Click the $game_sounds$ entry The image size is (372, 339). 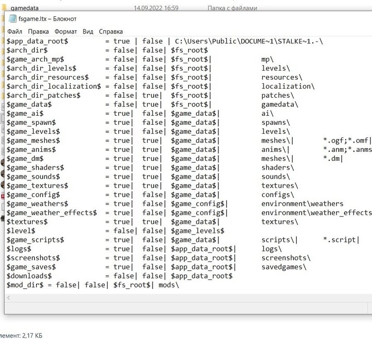pyautogui.click(x=33, y=177)
